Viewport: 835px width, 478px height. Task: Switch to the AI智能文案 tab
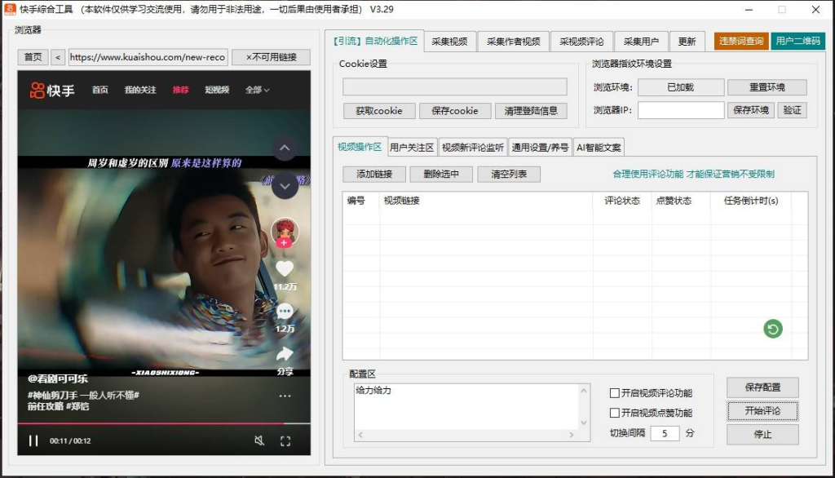[x=598, y=148]
